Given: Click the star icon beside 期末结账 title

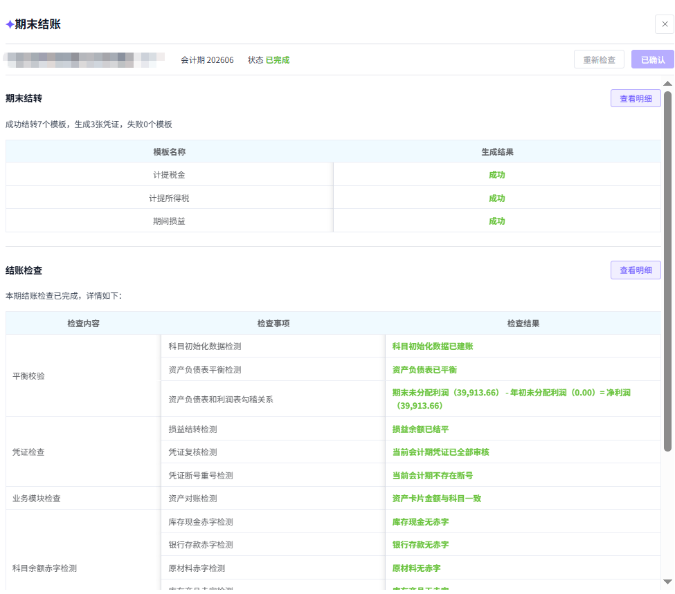Looking at the screenshot, I should click(x=10, y=24).
